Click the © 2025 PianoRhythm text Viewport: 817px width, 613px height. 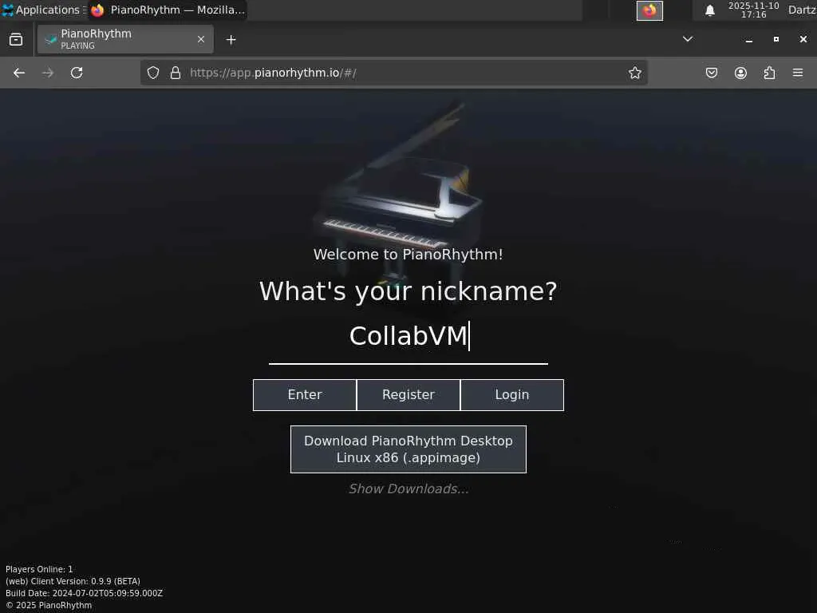[x=49, y=605]
